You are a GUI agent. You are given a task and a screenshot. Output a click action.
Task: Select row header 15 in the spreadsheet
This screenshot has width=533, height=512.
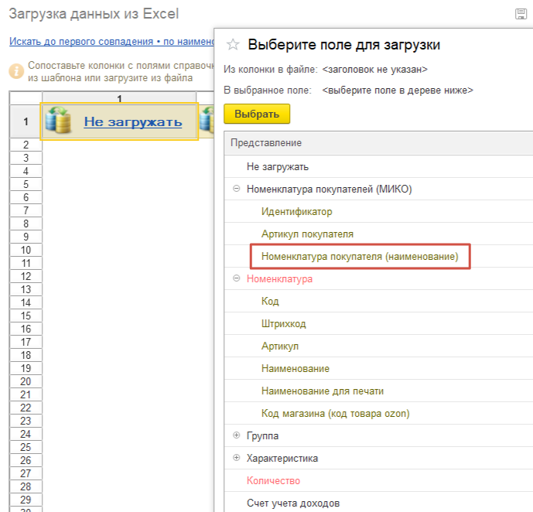coord(26,316)
